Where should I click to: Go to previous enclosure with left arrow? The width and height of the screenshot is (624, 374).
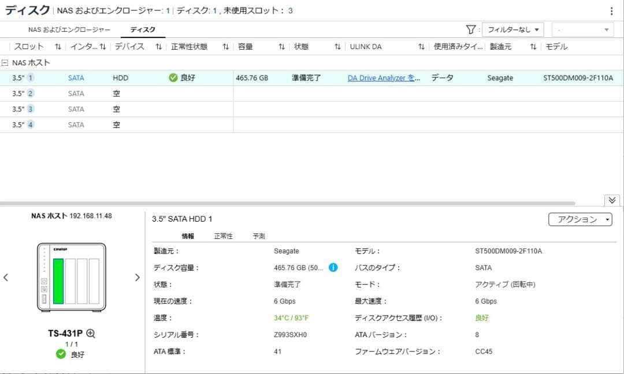tap(6, 277)
